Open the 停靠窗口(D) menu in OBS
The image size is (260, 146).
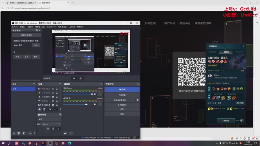[40, 27]
